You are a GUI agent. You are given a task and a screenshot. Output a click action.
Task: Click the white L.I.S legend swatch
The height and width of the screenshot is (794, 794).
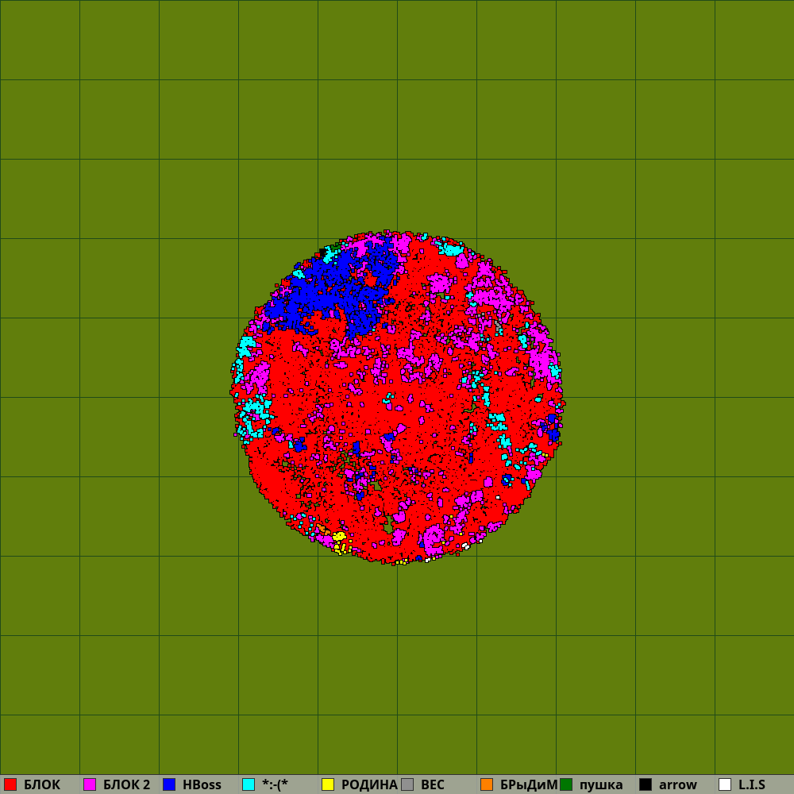click(x=725, y=784)
